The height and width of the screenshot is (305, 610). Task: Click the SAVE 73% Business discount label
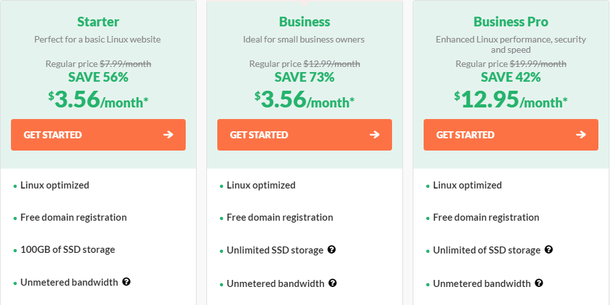pyautogui.click(x=304, y=77)
